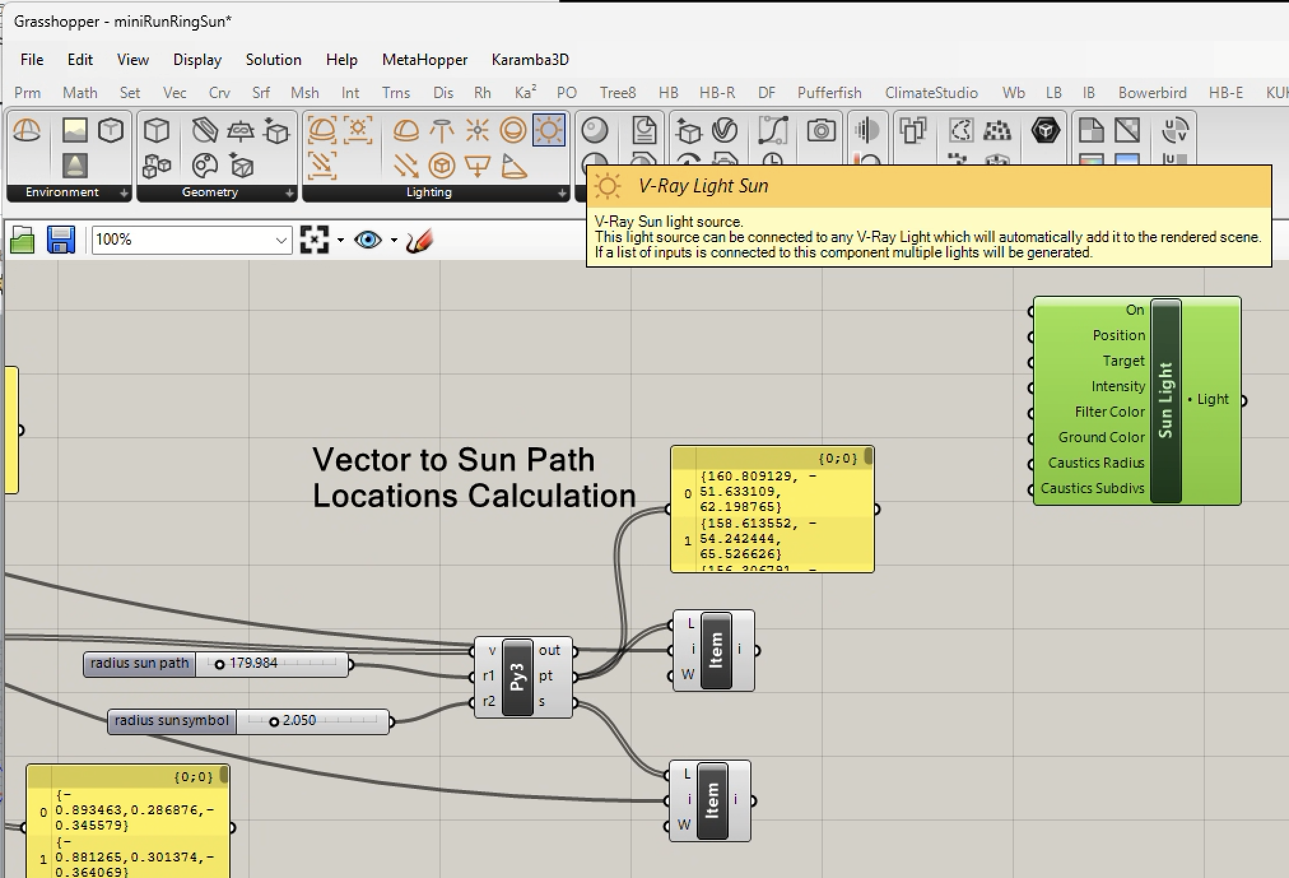Click the radius sun path slider at 179.984
This screenshot has height=878, width=1289.
click(216, 664)
